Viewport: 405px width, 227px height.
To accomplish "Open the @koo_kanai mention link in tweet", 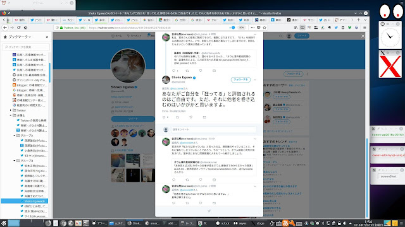I will pyautogui.click(x=177, y=88).
